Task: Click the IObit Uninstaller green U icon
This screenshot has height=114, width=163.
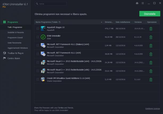Action: 43,37
